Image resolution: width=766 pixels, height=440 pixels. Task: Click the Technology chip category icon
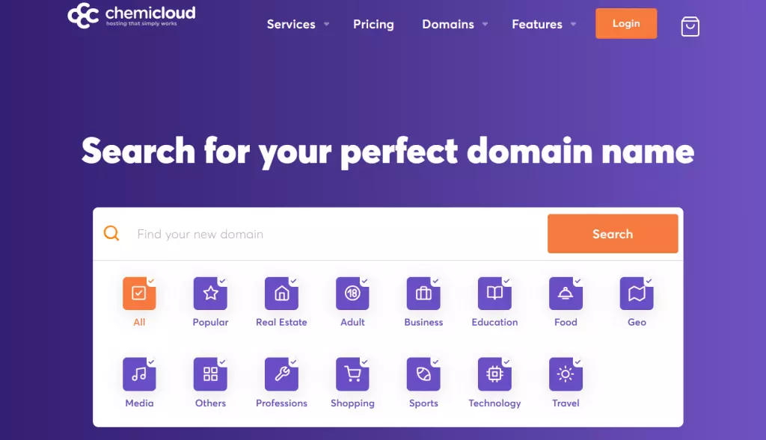click(x=494, y=374)
